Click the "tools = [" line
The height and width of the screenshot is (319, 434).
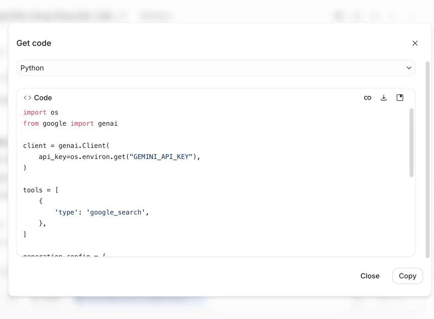click(41, 190)
